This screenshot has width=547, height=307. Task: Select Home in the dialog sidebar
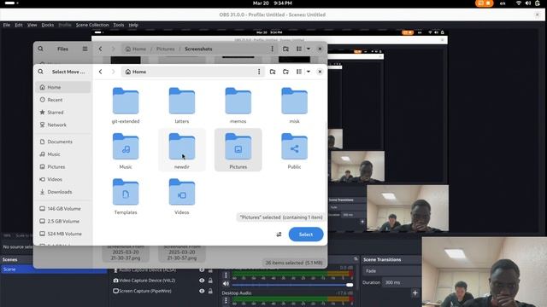point(63,87)
